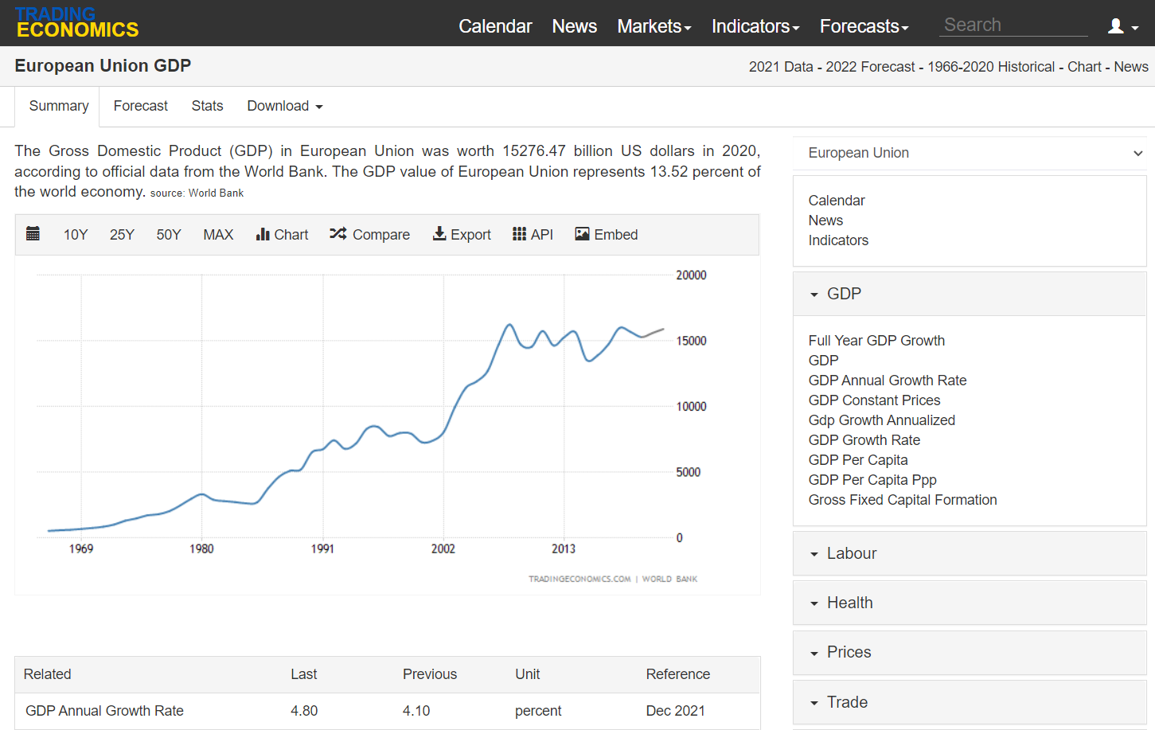The width and height of the screenshot is (1155, 730).
Task: Switch to the Stats tab
Action: click(207, 106)
